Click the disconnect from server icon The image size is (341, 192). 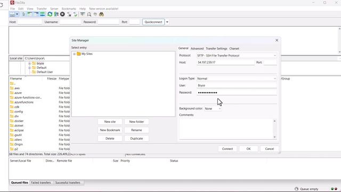pyautogui.click(x=69, y=14)
